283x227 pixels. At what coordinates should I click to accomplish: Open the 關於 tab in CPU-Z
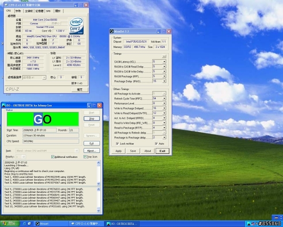(x=58, y=11)
